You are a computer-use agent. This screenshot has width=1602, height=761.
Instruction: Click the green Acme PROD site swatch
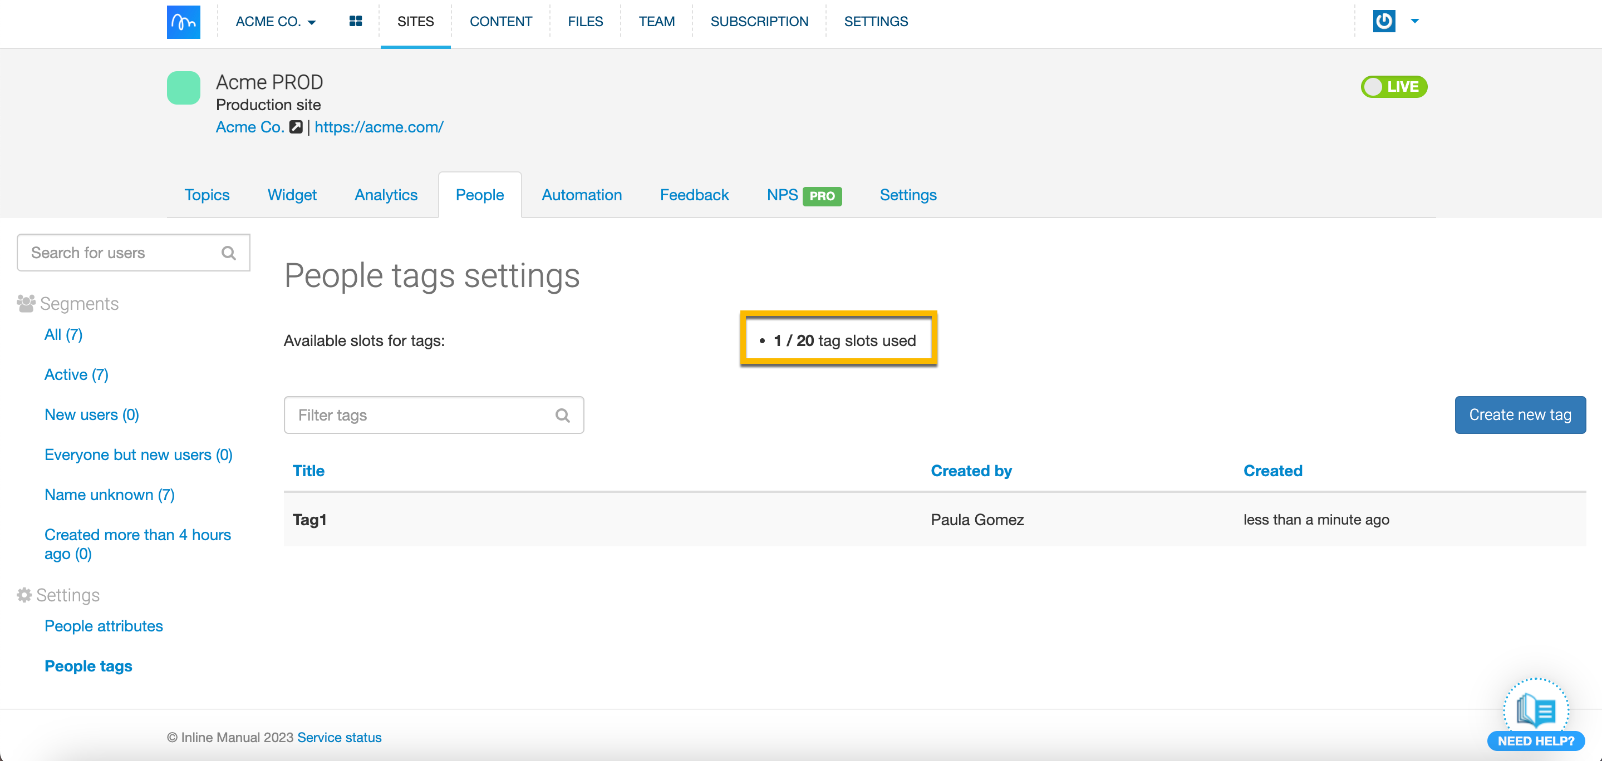pyautogui.click(x=184, y=88)
